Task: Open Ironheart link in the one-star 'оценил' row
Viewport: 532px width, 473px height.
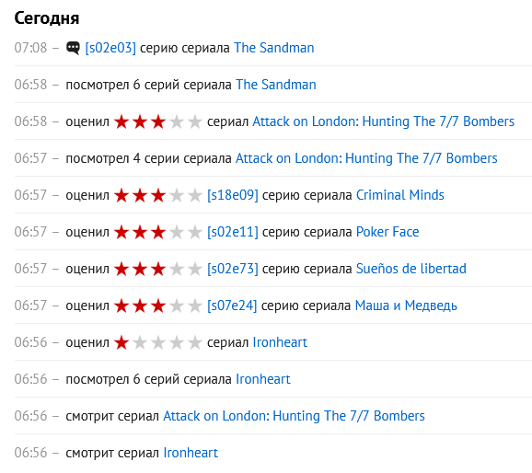Action: click(280, 342)
